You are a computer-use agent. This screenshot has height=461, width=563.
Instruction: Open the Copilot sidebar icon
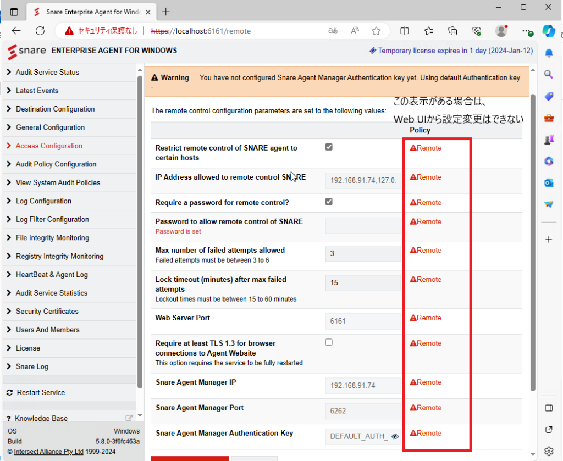pos(549,31)
